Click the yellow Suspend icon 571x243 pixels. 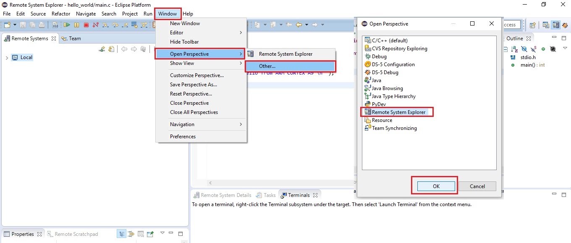pyautogui.click(x=76, y=25)
